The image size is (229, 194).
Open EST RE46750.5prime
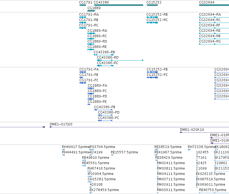(x=213, y=190)
